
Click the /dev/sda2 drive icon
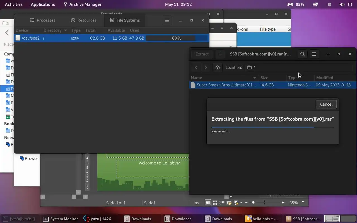pos(18,38)
